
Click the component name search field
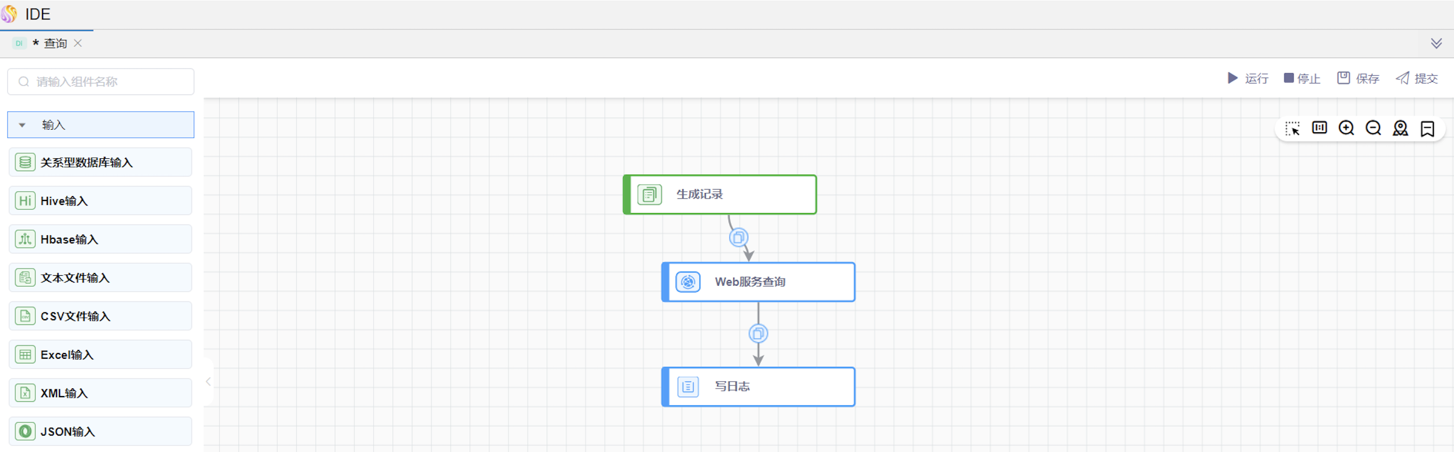click(x=102, y=81)
